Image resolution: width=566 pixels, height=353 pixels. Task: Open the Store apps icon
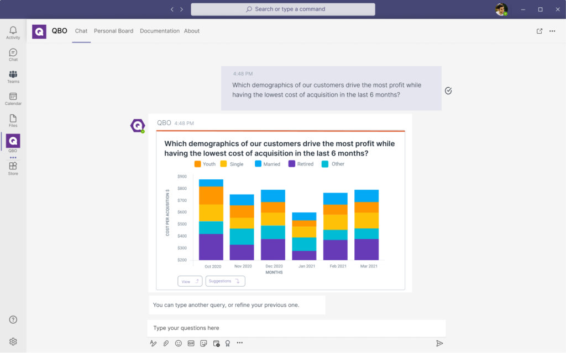pyautogui.click(x=13, y=168)
